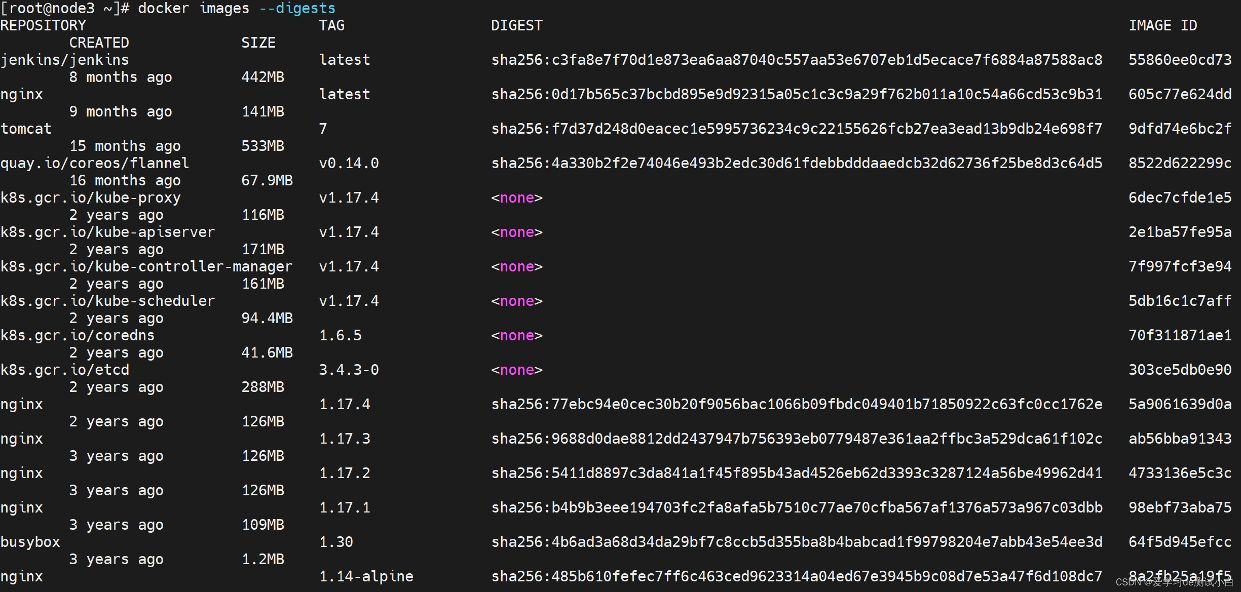The height and width of the screenshot is (592, 1241).
Task: Click '8 months ago' created value
Action: coord(121,77)
